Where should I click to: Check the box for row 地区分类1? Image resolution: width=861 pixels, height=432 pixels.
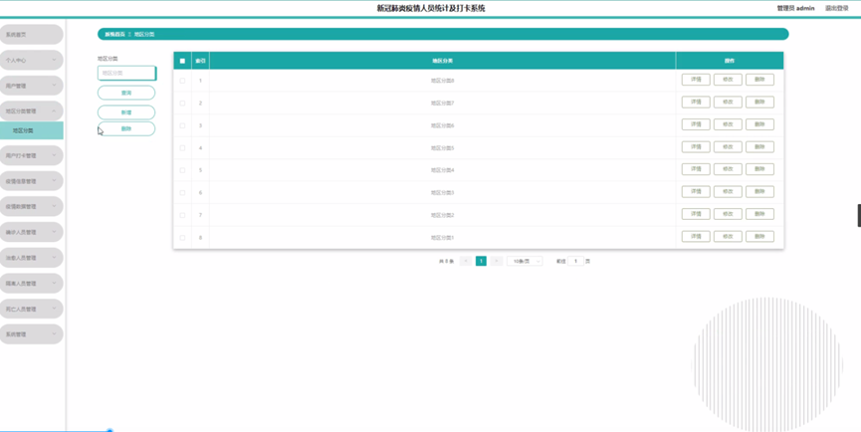182,238
